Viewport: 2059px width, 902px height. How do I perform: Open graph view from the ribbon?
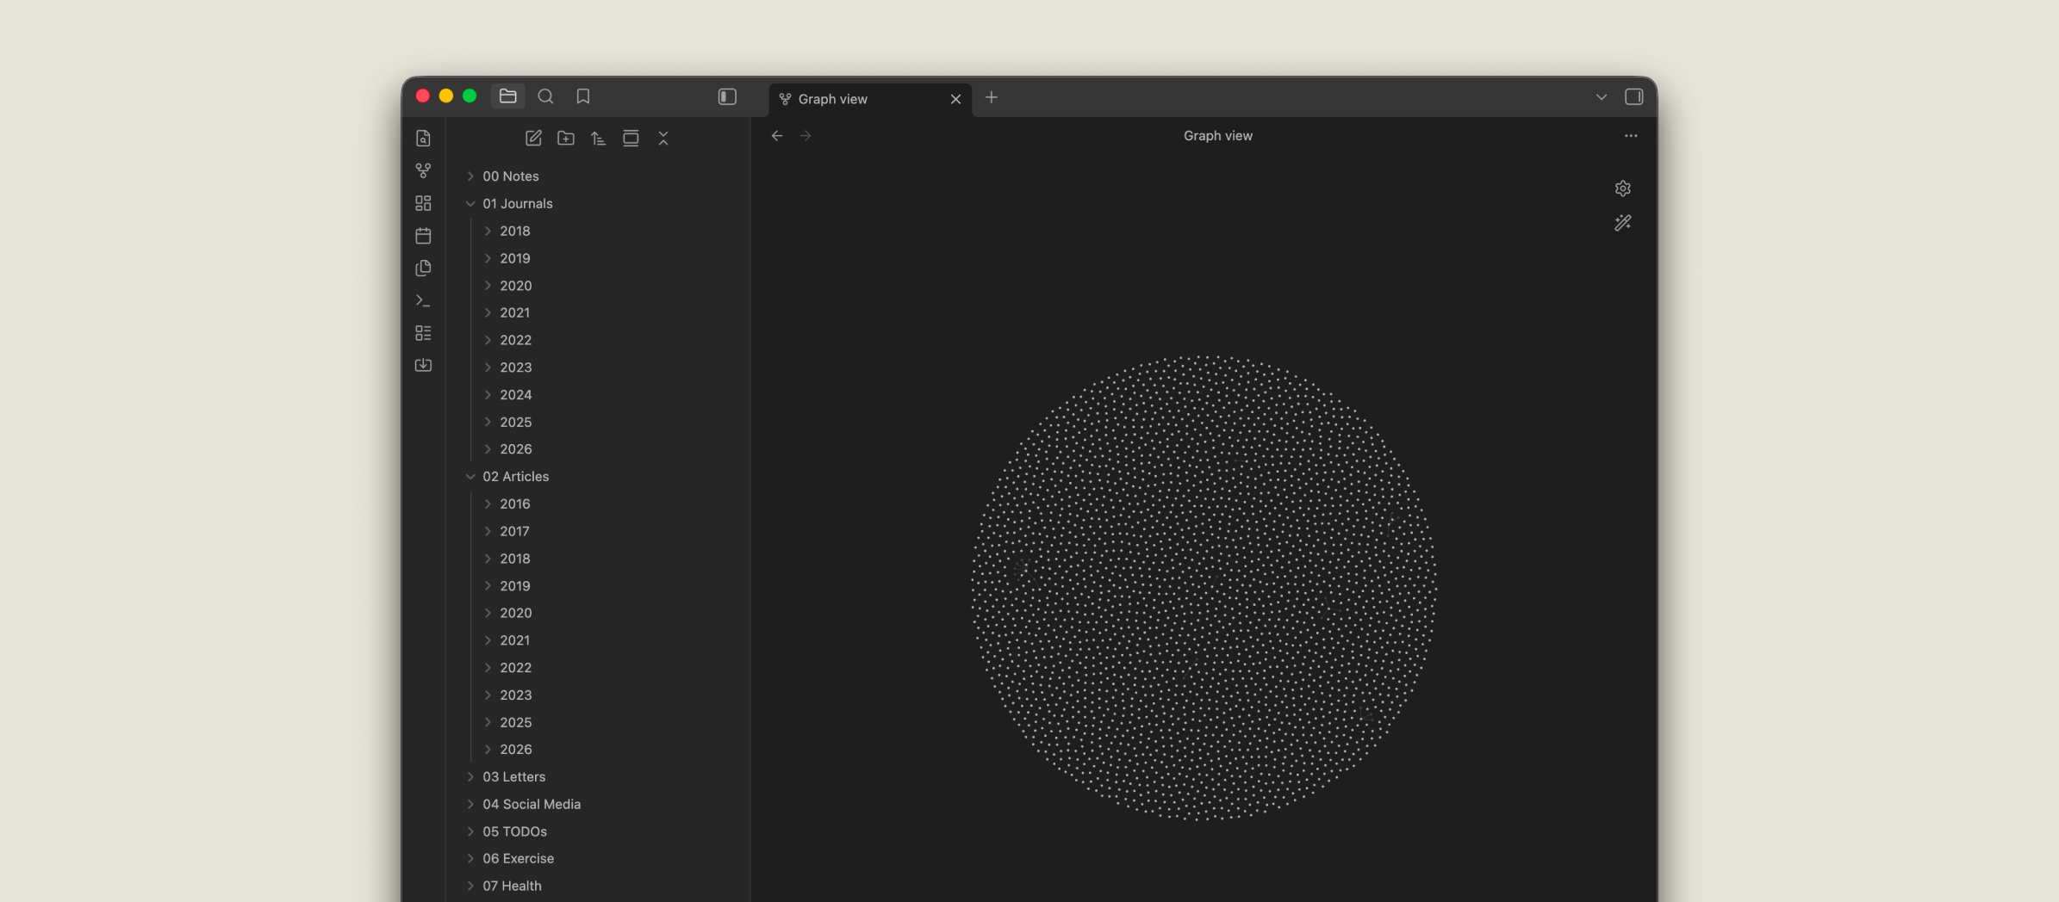pyautogui.click(x=423, y=170)
